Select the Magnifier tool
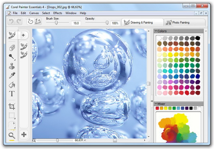 click(12, 136)
